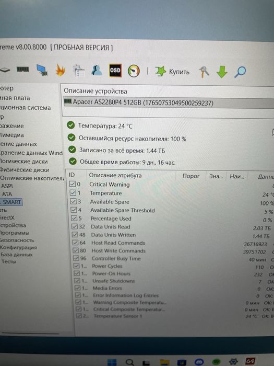The image size is (274, 366).
Task: Sort by Описание атрибута column header
Action: [x=115, y=175]
